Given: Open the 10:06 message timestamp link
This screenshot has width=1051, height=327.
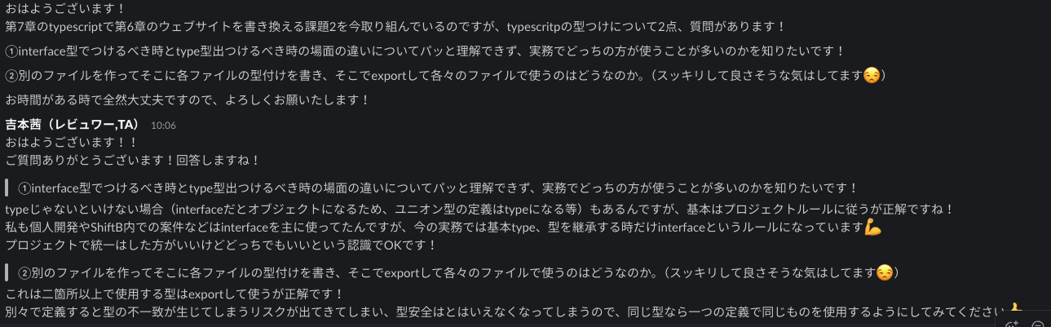Looking at the screenshot, I should click(163, 126).
